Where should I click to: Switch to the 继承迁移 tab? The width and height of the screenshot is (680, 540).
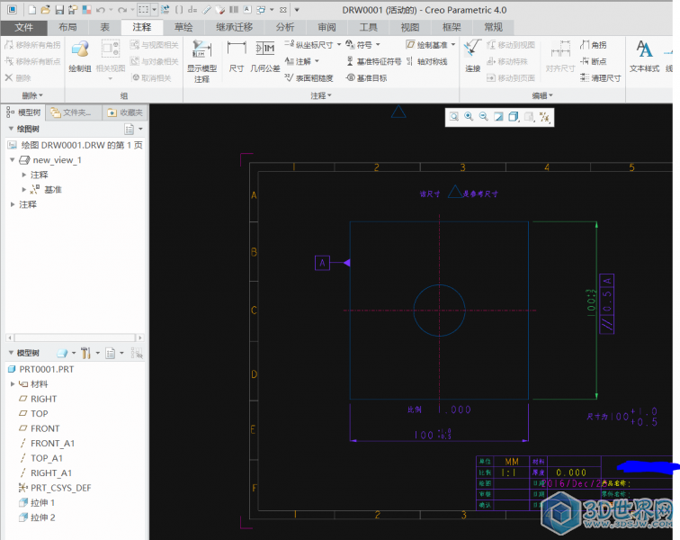click(x=234, y=27)
